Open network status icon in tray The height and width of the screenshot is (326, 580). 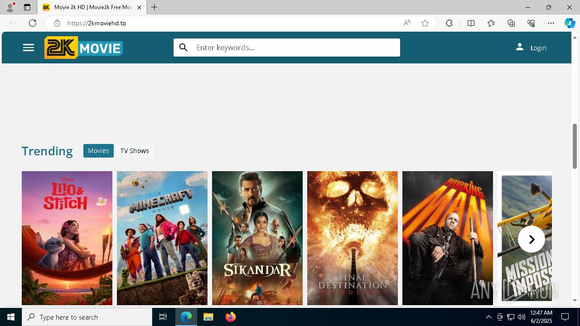[x=511, y=317]
